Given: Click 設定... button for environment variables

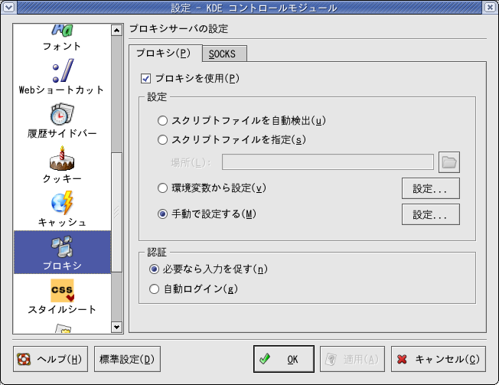Looking at the screenshot, I should click(431, 188).
